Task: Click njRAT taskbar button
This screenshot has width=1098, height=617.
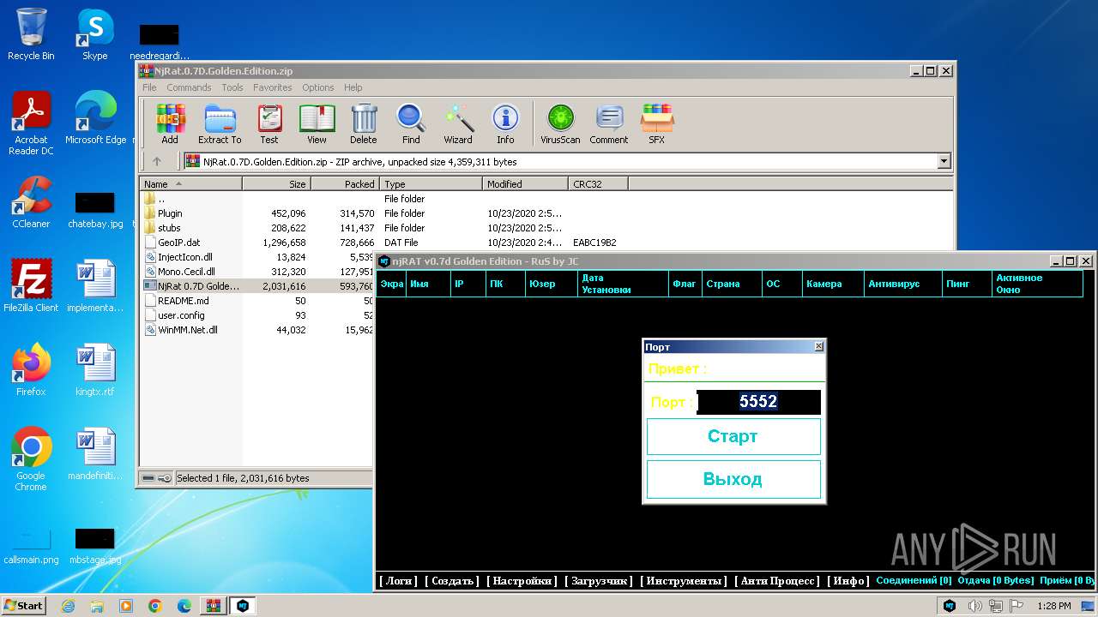Action: pyautogui.click(x=242, y=606)
